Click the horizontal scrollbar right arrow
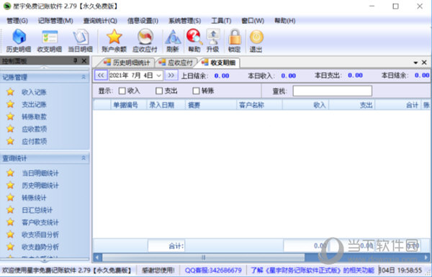Screen dimensions: 432x277 coord(426,258)
